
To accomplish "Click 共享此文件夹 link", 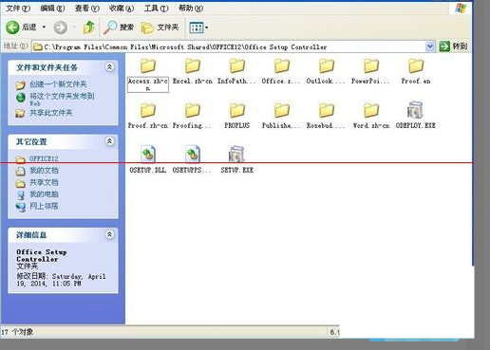I will point(51,113).
